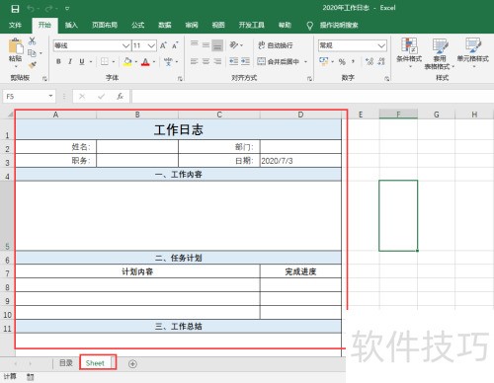Click the Percent Style icon
Image resolution: width=494 pixels, height=383 pixels.
[342, 61]
